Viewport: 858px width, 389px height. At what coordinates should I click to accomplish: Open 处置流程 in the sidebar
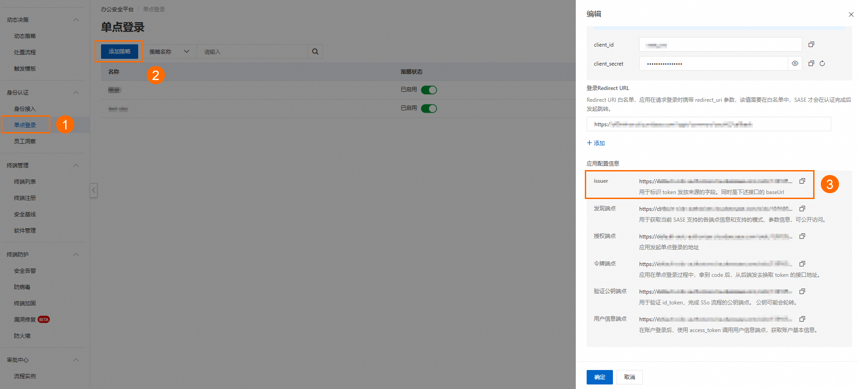click(x=25, y=52)
